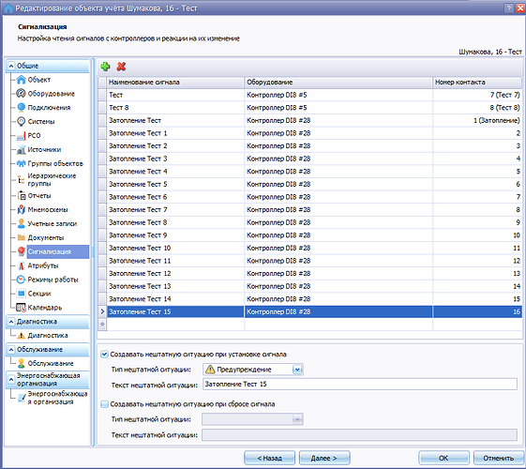Open the Календарь icon item
526x469 pixels.
tap(22, 308)
